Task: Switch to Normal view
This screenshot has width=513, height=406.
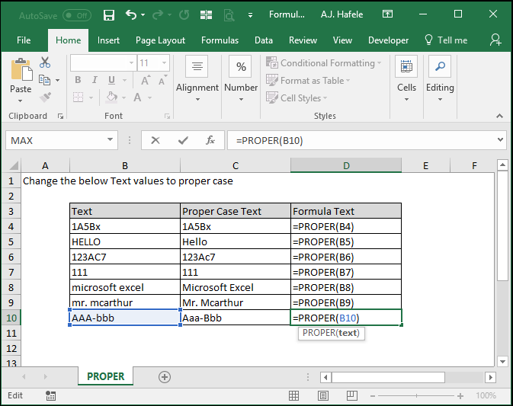Action: (x=293, y=395)
